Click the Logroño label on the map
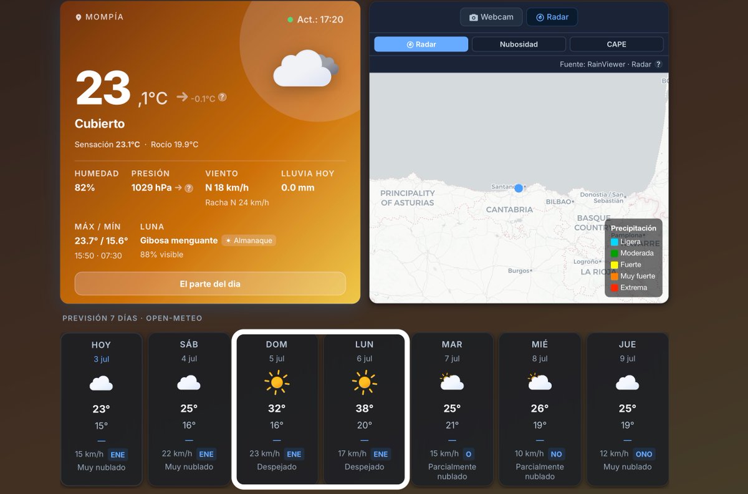The height and width of the screenshot is (494, 748). (587, 262)
